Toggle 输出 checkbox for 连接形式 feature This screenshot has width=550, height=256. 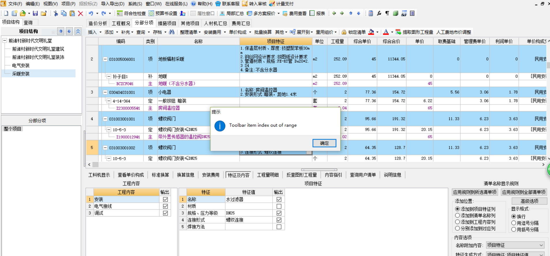(279, 220)
